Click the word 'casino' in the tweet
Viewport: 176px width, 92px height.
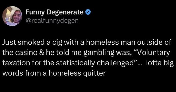[x=26, y=53]
